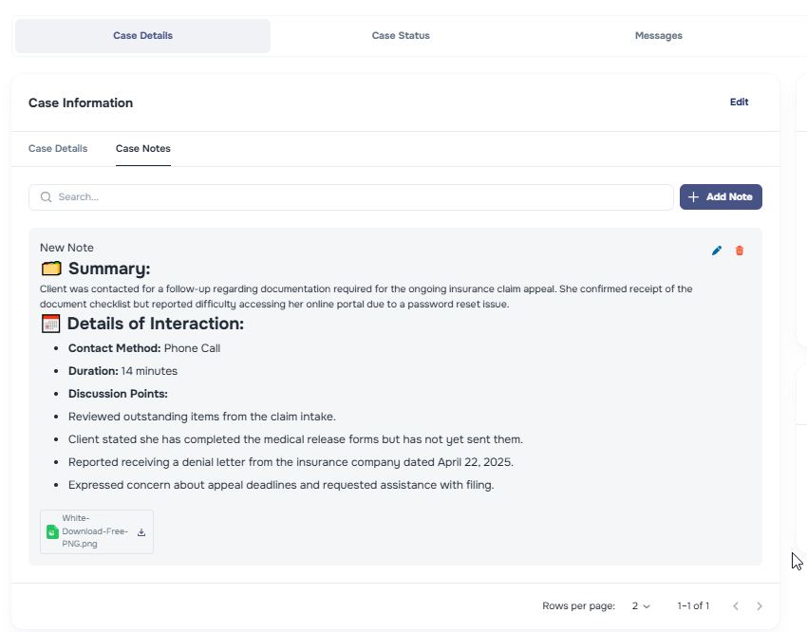This screenshot has height=632, width=807.
Task: Open the Rows per page dropdown
Action: click(x=641, y=605)
